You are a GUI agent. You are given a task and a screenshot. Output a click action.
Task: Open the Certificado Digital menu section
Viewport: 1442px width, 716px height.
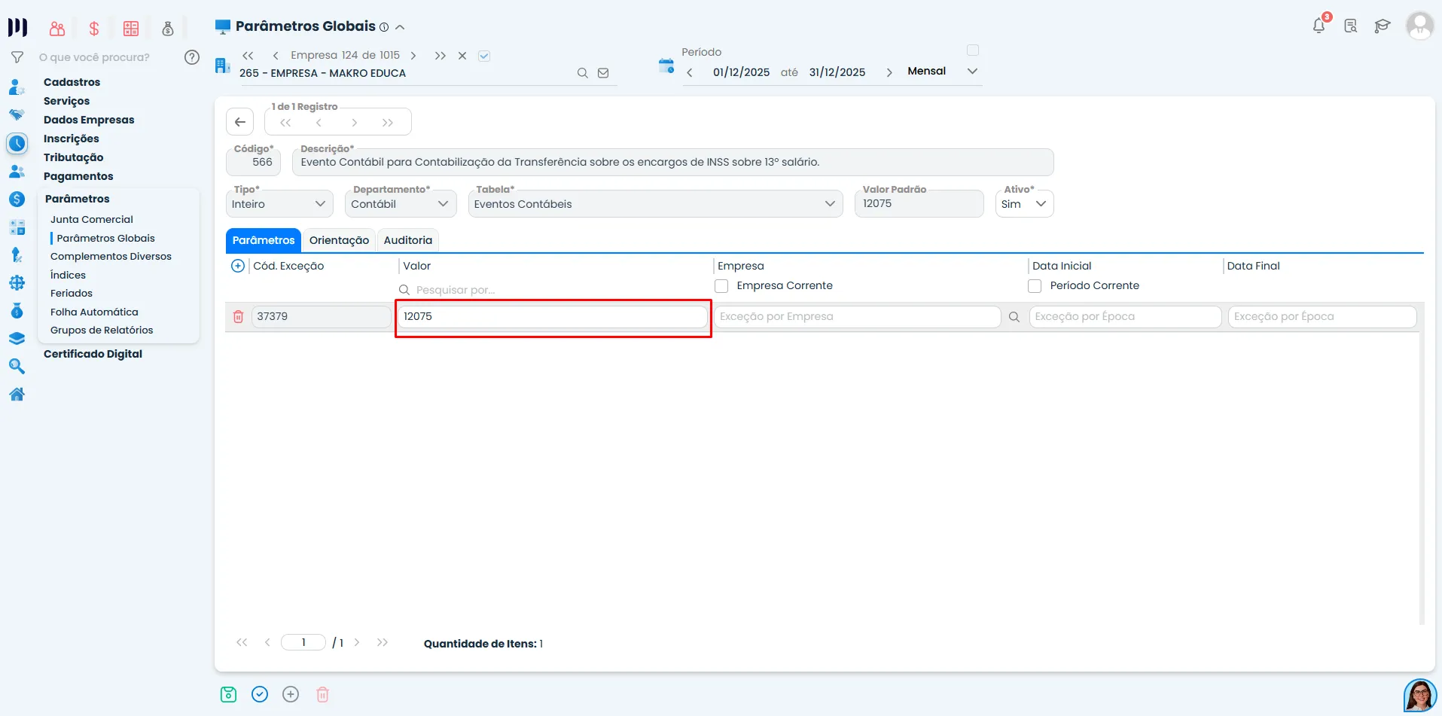pyautogui.click(x=93, y=354)
